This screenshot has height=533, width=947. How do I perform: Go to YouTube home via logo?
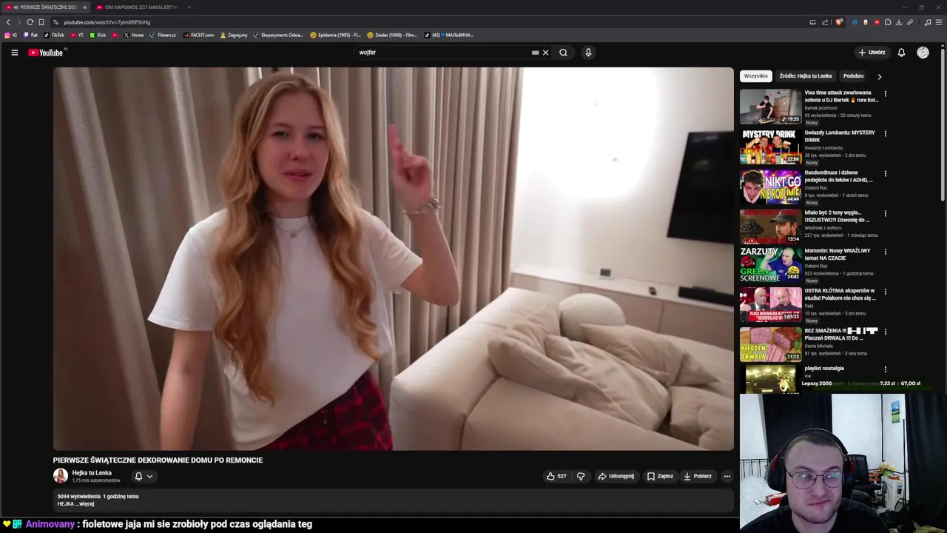click(x=46, y=53)
